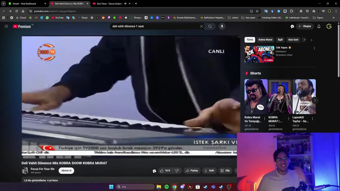Open the Windows Start menu
This screenshot has height=191, width=340.
[111, 187]
